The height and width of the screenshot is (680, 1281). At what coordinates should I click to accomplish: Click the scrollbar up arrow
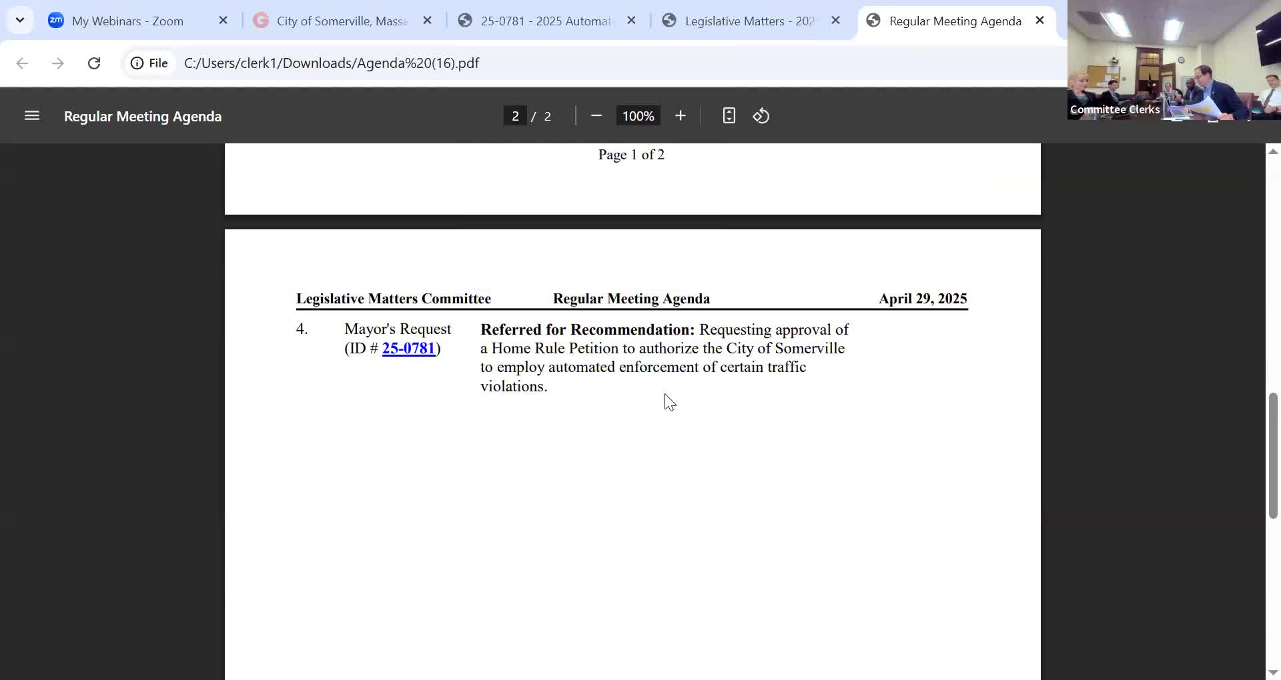pyautogui.click(x=1273, y=152)
